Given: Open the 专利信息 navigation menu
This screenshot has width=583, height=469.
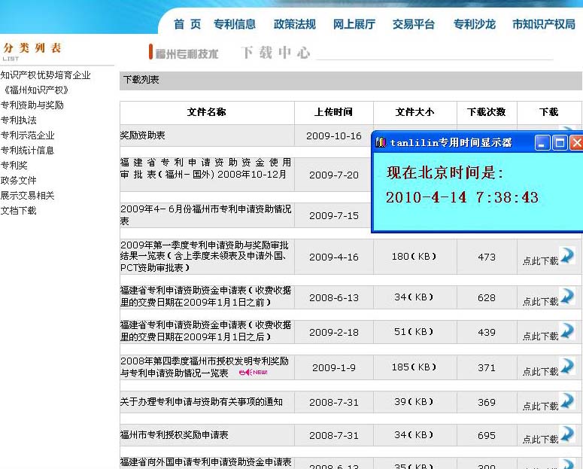Looking at the screenshot, I should pyautogui.click(x=235, y=24).
